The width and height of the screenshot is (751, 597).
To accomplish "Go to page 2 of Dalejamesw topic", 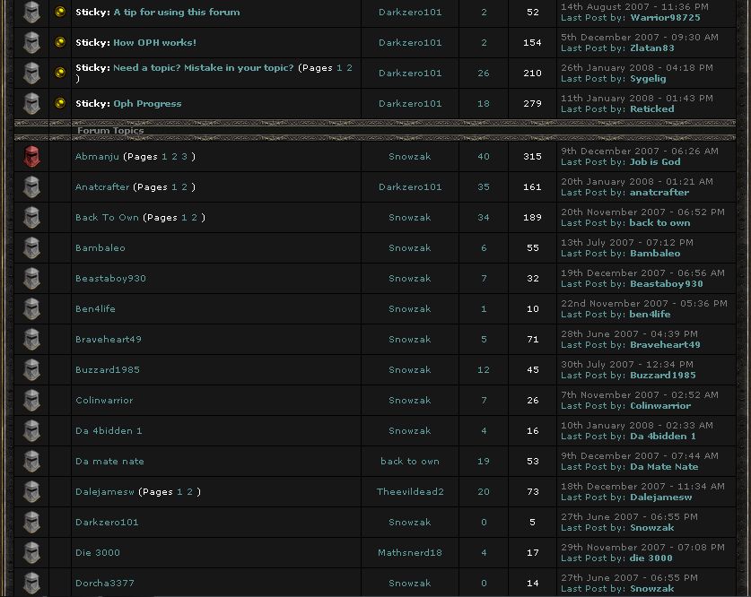I will [x=189, y=492].
